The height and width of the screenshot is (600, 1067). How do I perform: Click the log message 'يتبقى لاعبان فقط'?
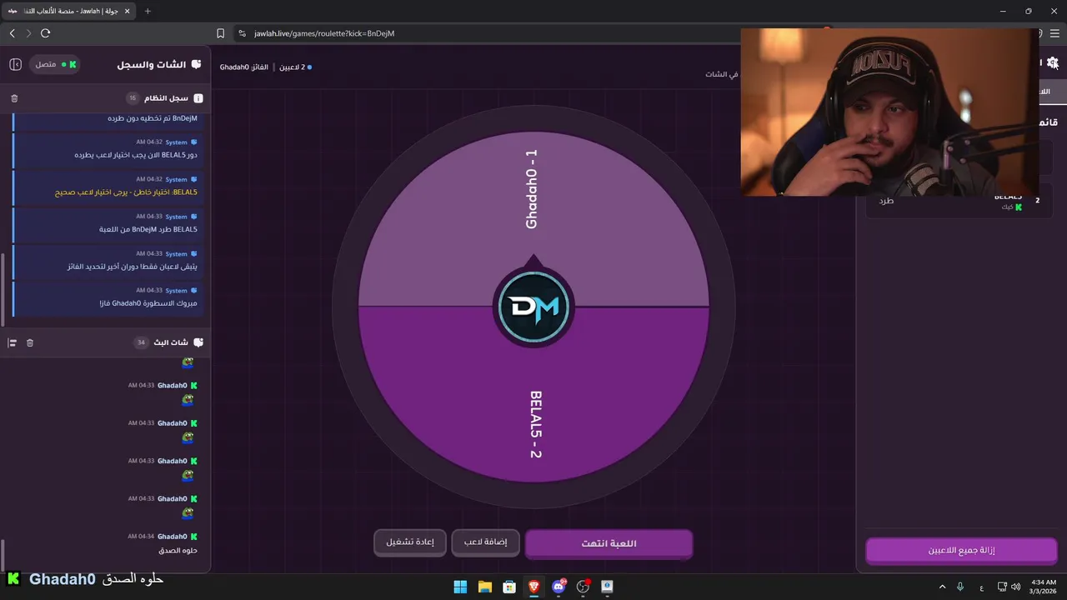tap(133, 267)
